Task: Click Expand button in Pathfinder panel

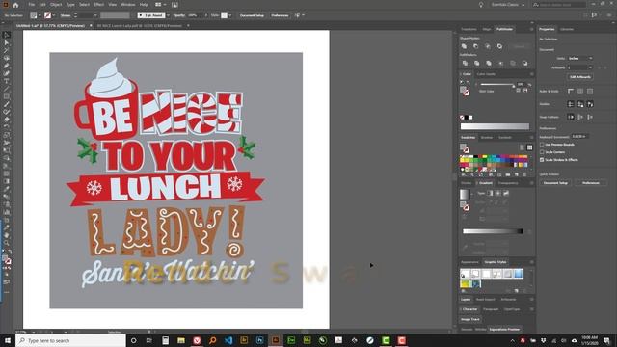Action: (520, 46)
